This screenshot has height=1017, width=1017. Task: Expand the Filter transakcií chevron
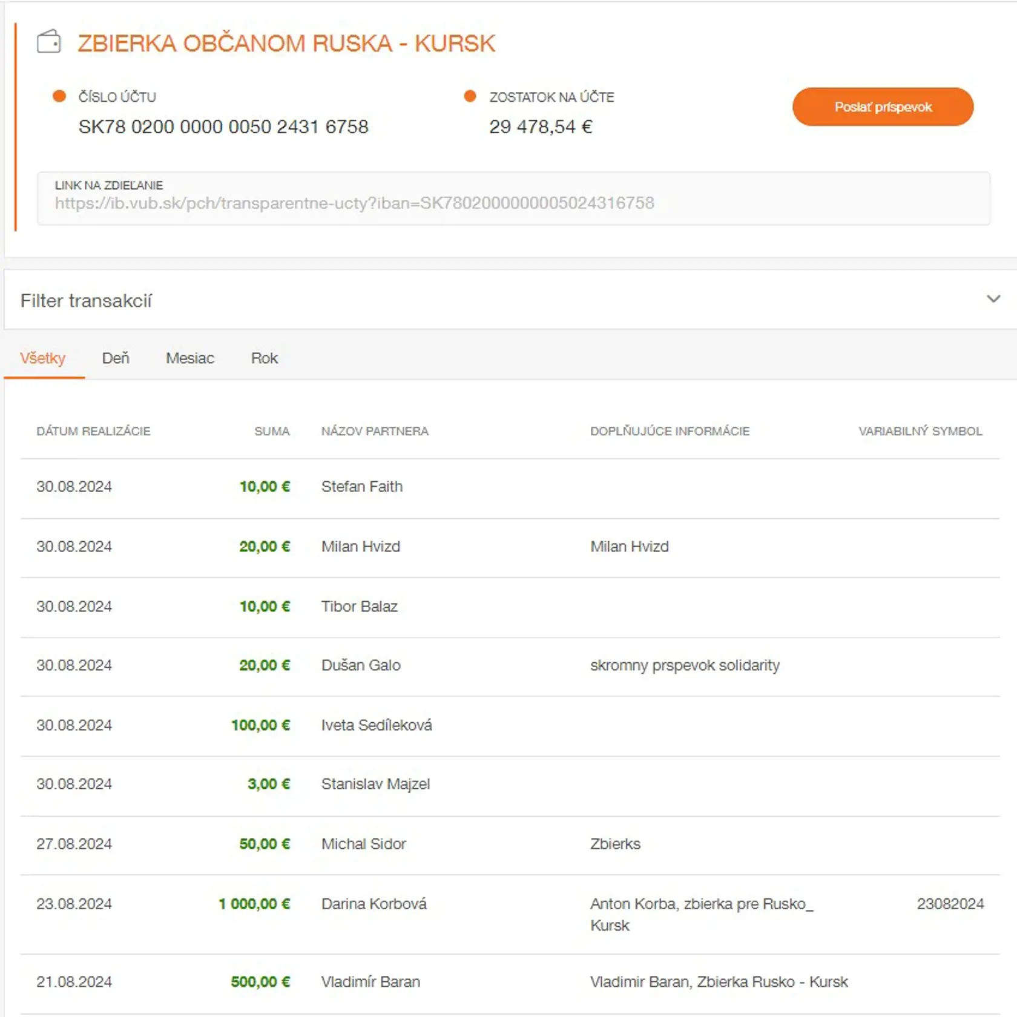(x=993, y=299)
